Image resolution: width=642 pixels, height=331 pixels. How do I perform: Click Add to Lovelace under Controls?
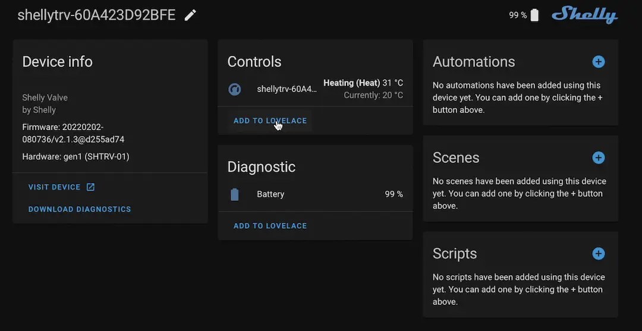[270, 121]
